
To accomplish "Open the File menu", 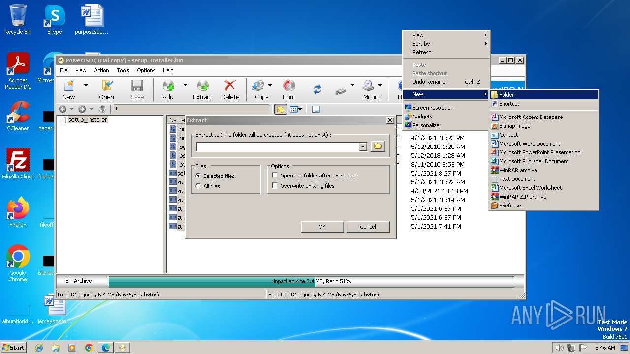I will point(63,70).
